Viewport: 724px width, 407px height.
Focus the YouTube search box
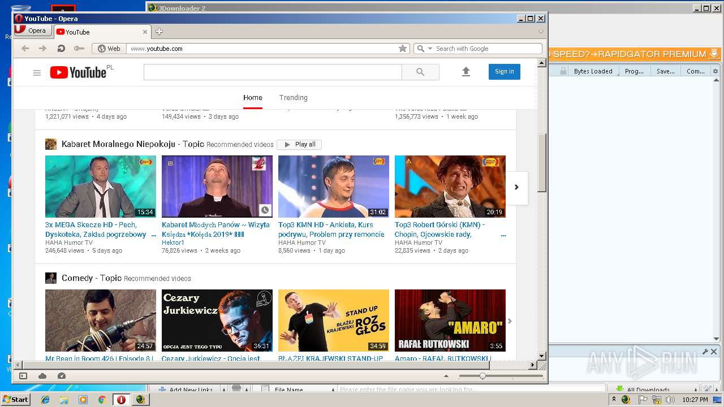[x=273, y=72]
